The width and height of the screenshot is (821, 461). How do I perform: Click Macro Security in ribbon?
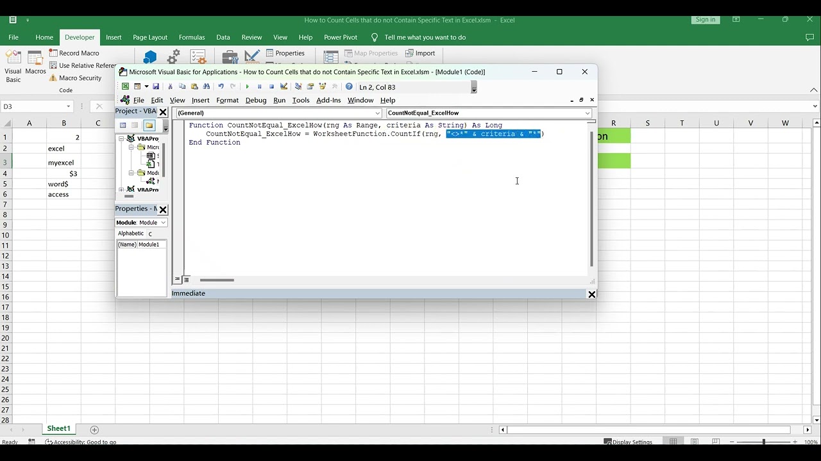tap(75, 78)
